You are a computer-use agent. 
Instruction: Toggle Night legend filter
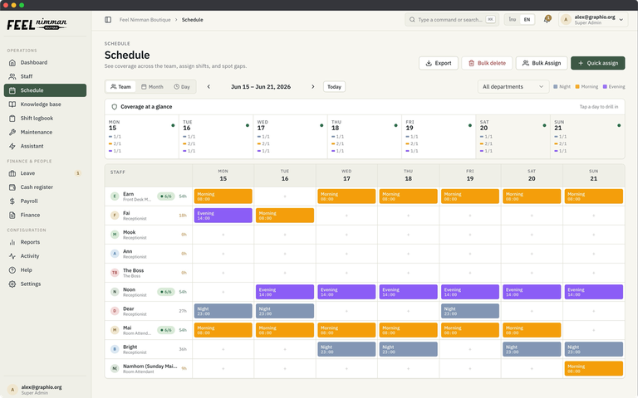(562, 86)
